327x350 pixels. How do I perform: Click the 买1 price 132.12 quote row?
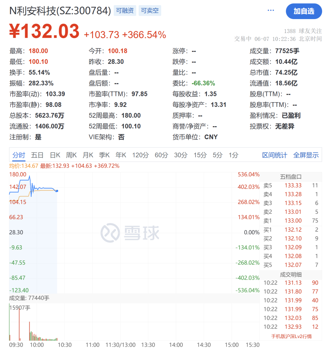pos(293,229)
